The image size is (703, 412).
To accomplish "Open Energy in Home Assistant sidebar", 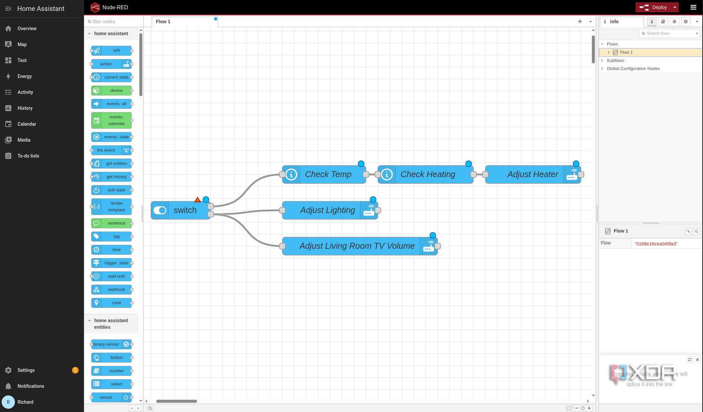I will tap(42, 76).
